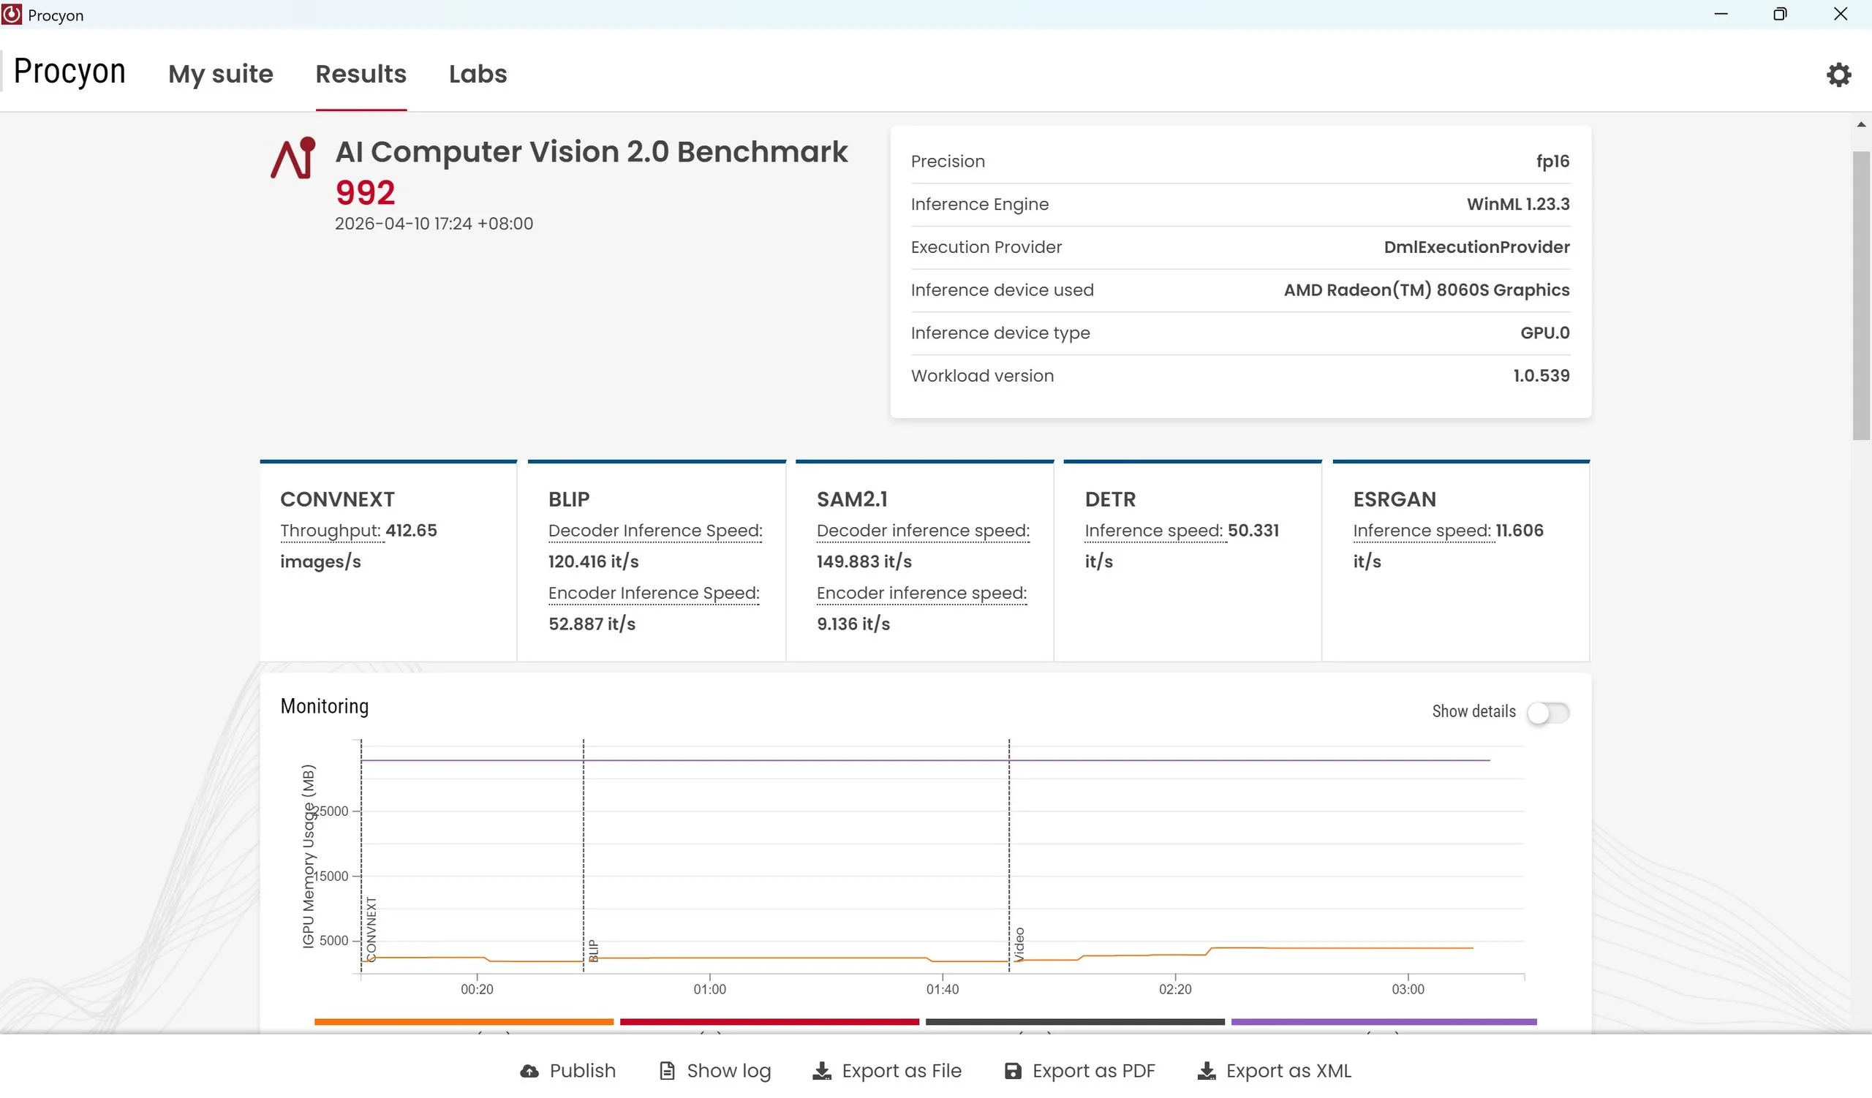Click the vertical scrollbar thumb
Screen dimensions: 1872x1098
tap(1860, 295)
